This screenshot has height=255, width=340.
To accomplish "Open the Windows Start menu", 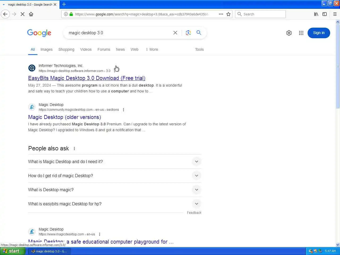I will tap(12, 251).
